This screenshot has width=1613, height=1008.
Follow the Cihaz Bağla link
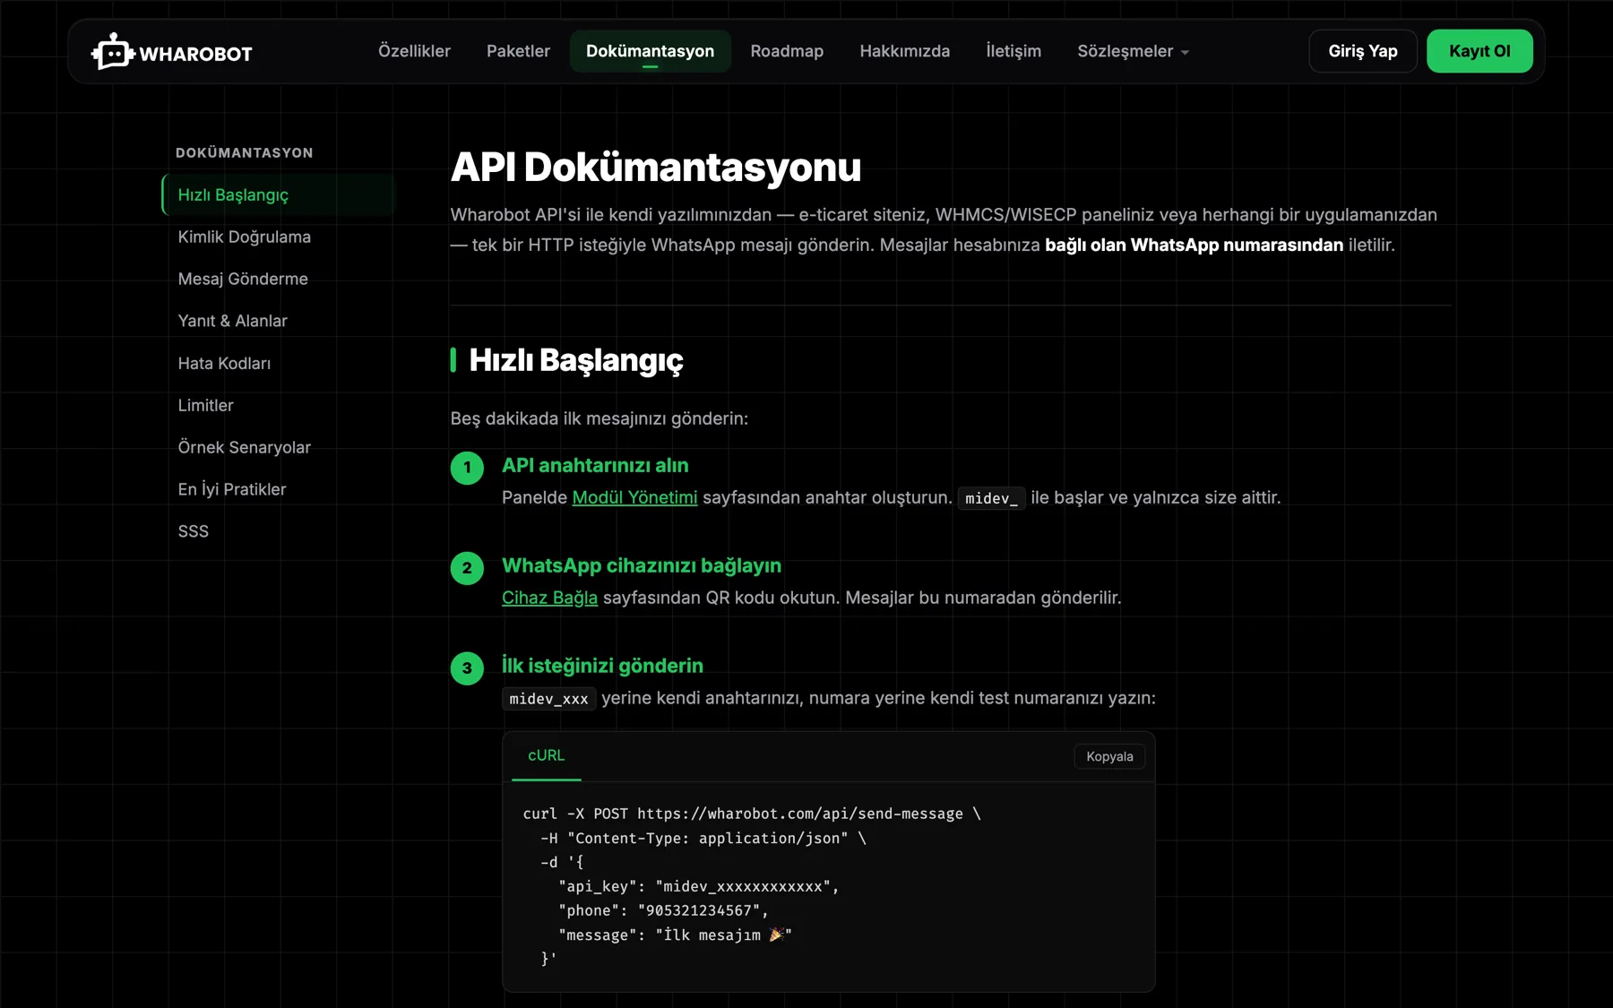[549, 598]
